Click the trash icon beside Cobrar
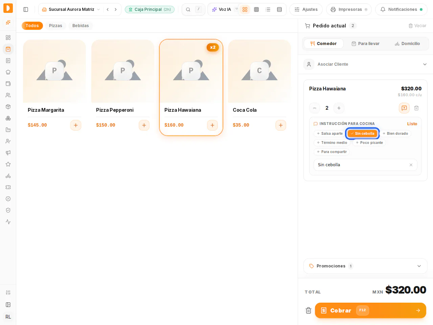This screenshot has height=325, width=433. click(309, 310)
